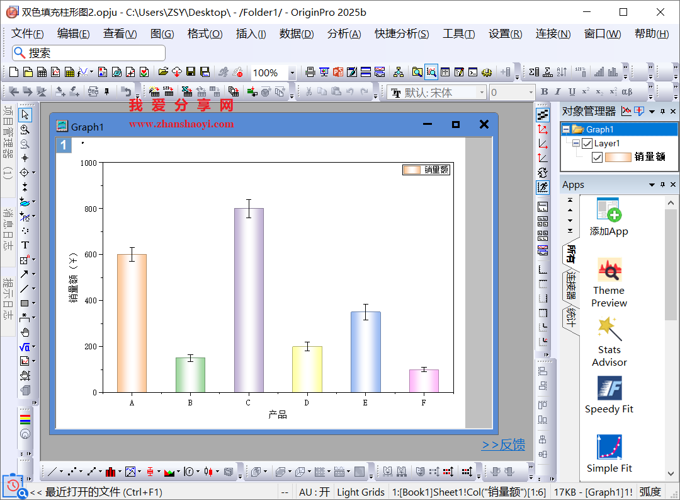Toggle Layer1 visibility checkbox
The width and height of the screenshot is (680, 500).
[587, 144]
